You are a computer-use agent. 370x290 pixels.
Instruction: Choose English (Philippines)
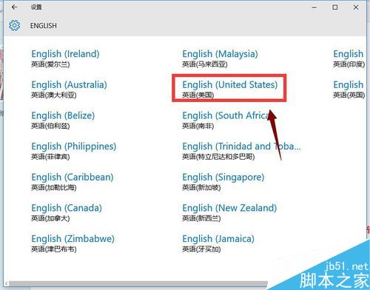(74, 151)
